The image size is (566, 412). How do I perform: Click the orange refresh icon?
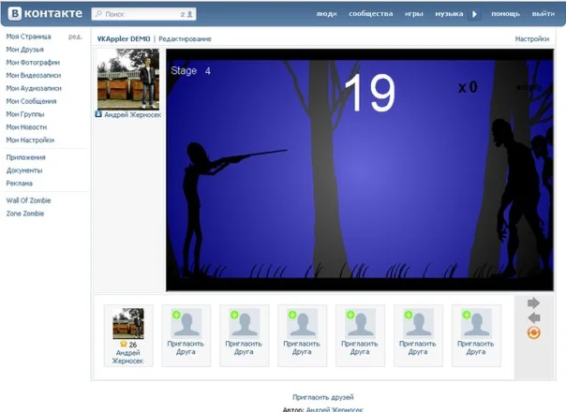[534, 332]
